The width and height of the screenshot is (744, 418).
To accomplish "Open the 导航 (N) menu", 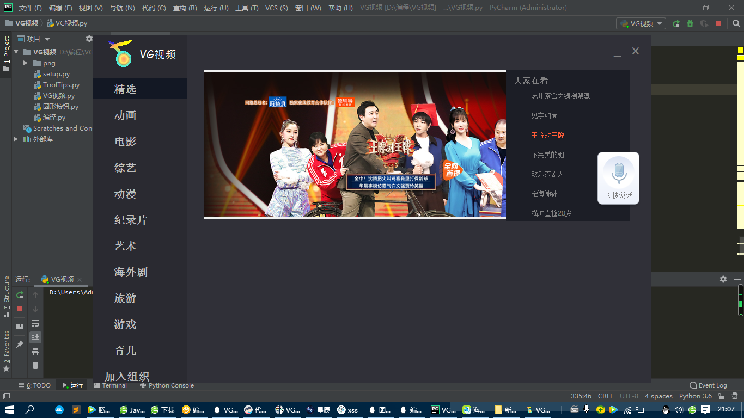I will point(122,8).
